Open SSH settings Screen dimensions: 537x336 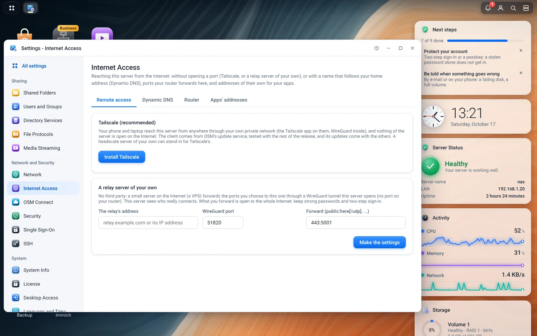coord(43,243)
